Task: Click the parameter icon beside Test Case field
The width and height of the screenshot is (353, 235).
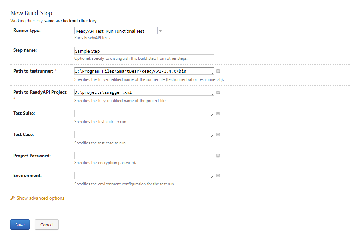Action: click(218, 134)
